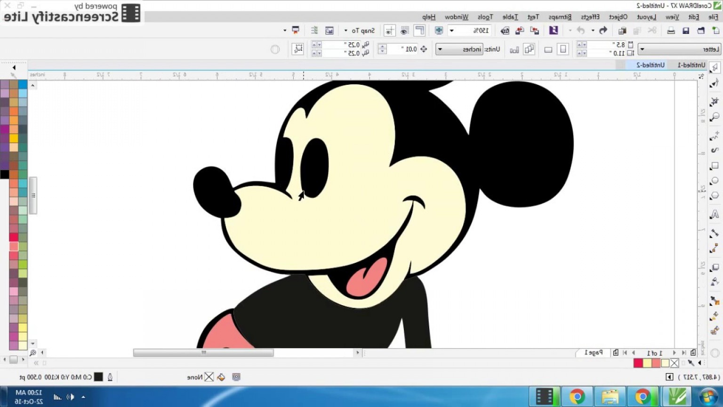Screen dimensions: 723x407
Task: Switch page to Landscape orientation
Action: (548, 49)
